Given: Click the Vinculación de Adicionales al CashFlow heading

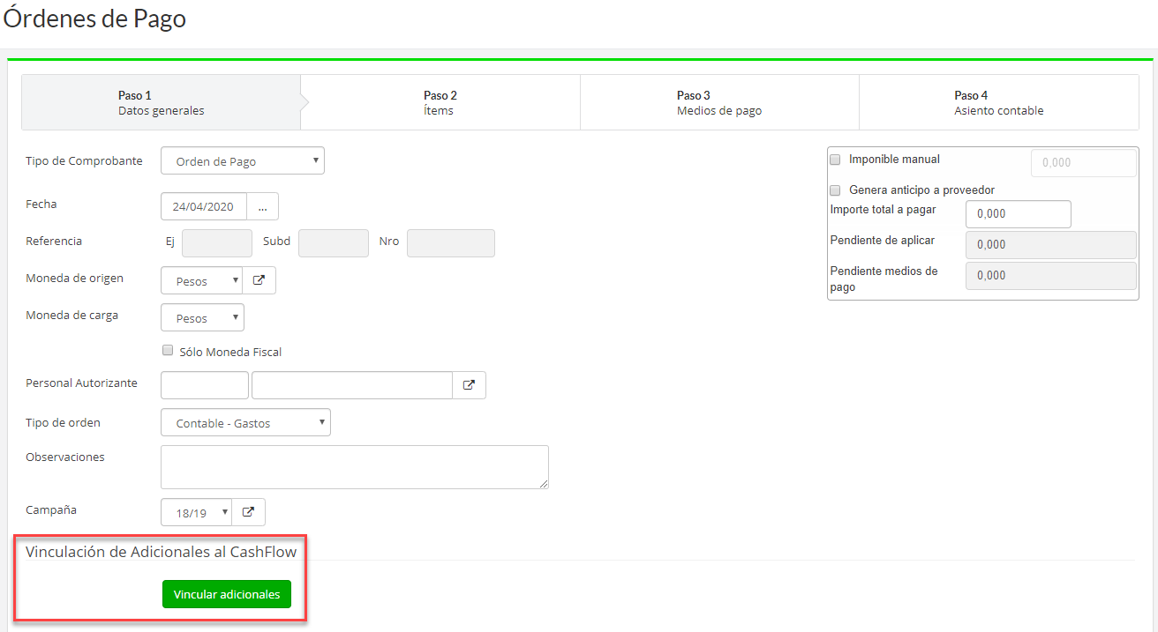Looking at the screenshot, I should tap(162, 552).
